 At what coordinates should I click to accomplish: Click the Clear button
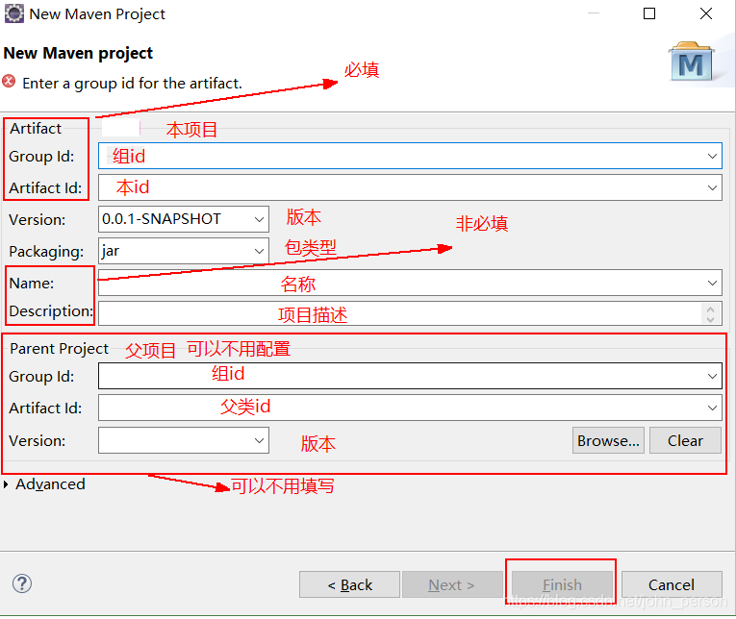click(685, 440)
